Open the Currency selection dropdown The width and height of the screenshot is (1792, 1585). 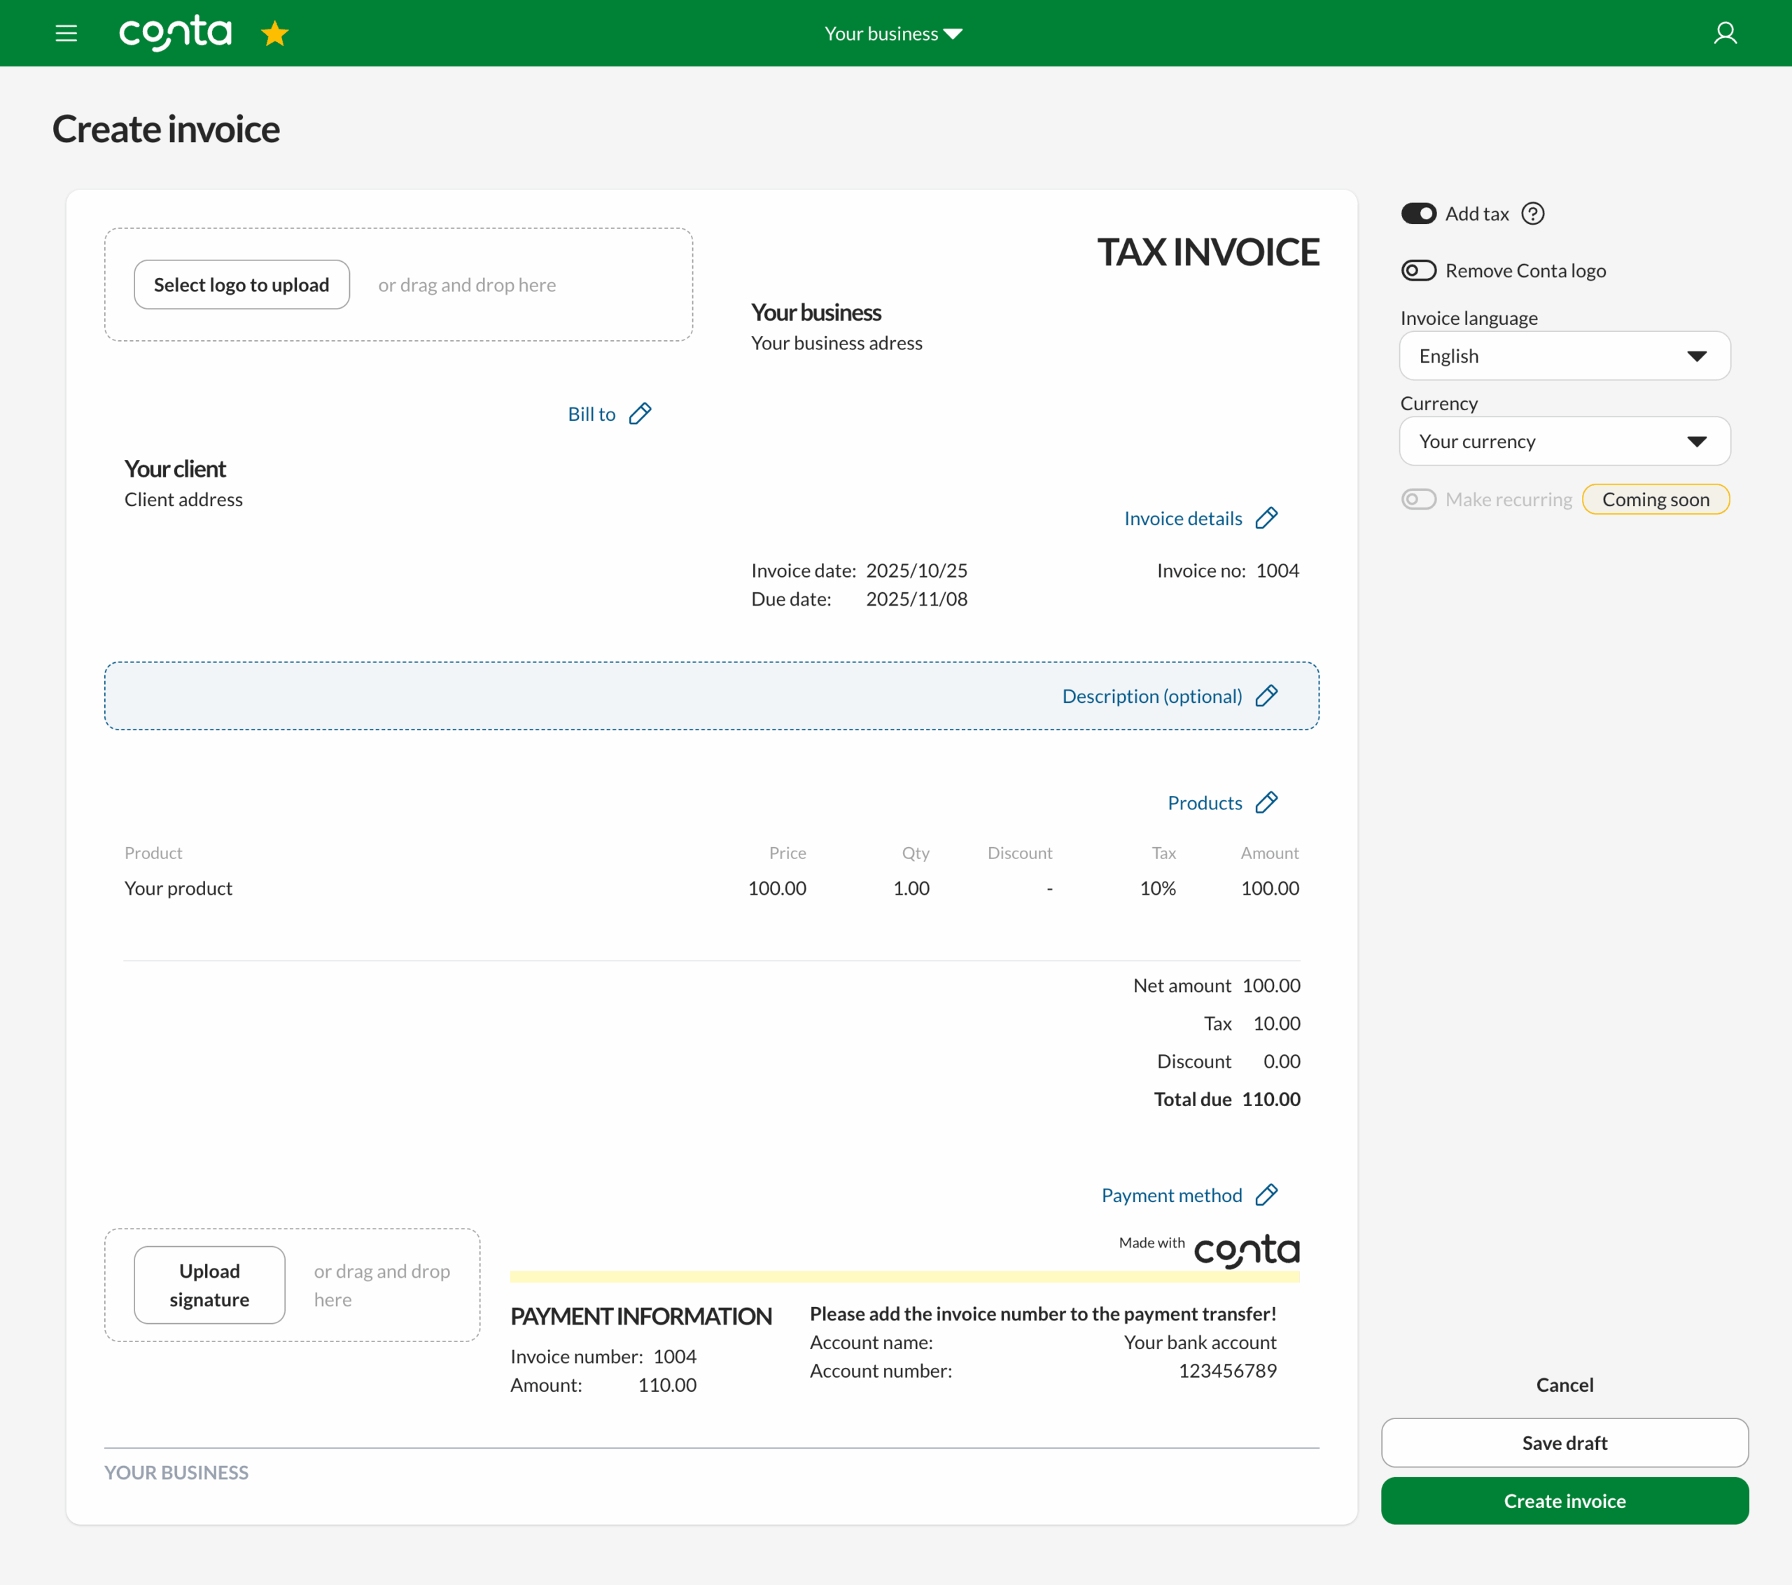1564,441
